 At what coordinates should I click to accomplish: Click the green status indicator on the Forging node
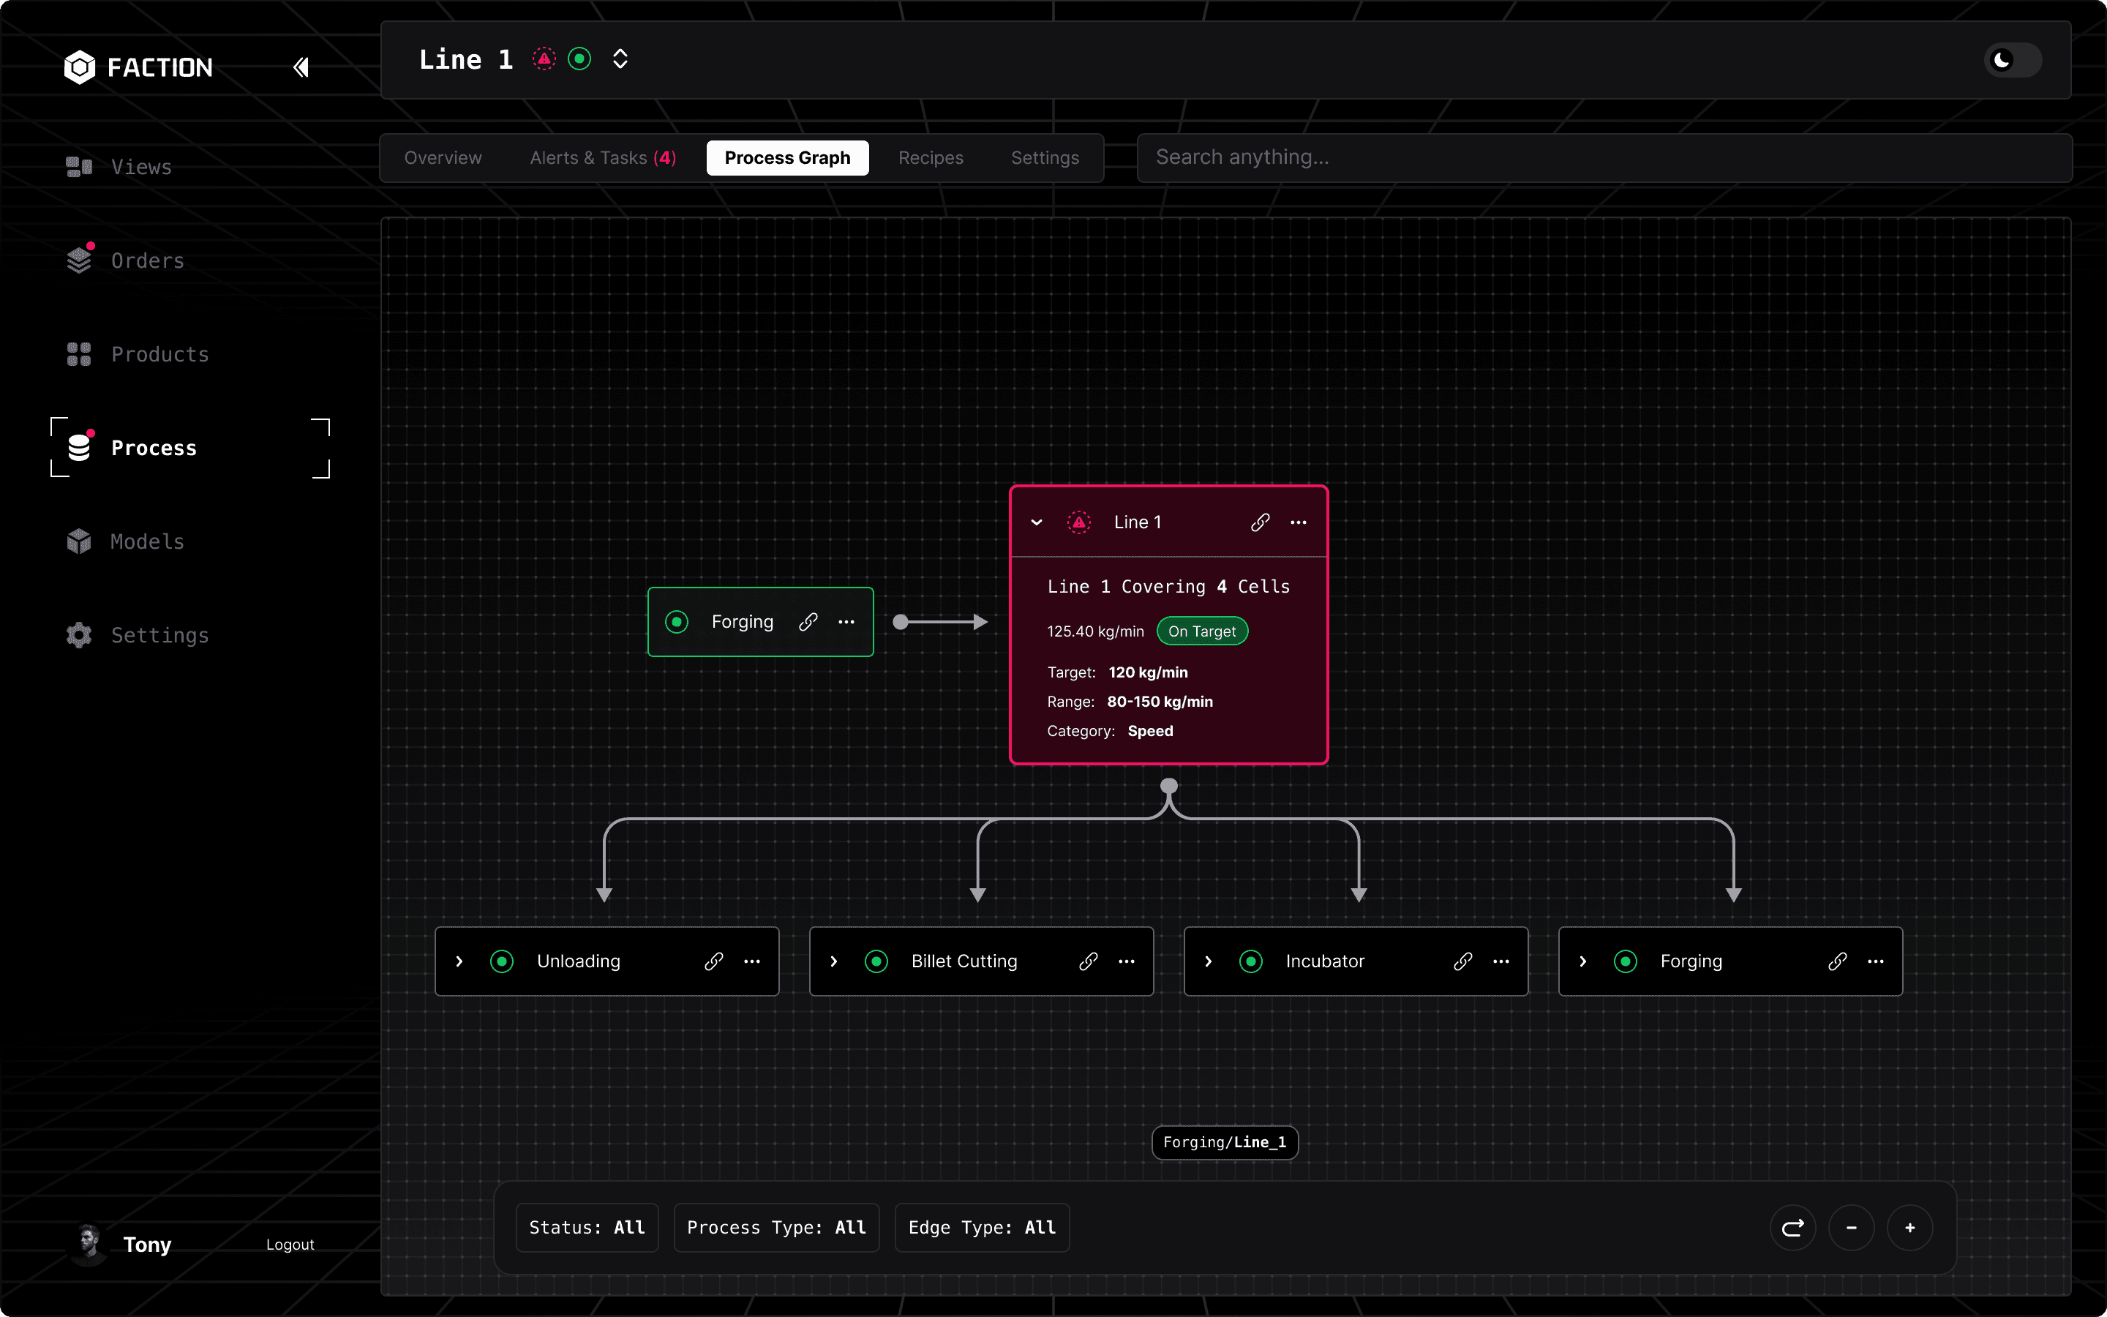(677, 621)
